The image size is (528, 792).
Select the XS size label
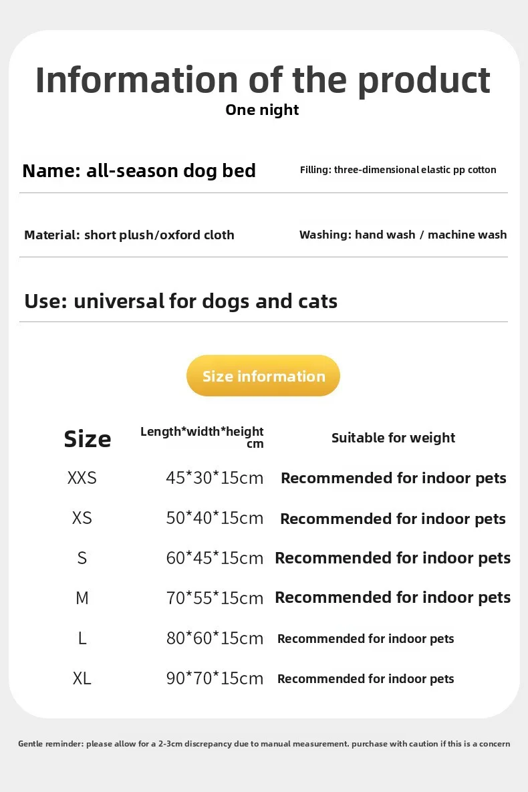pos(82,518)
